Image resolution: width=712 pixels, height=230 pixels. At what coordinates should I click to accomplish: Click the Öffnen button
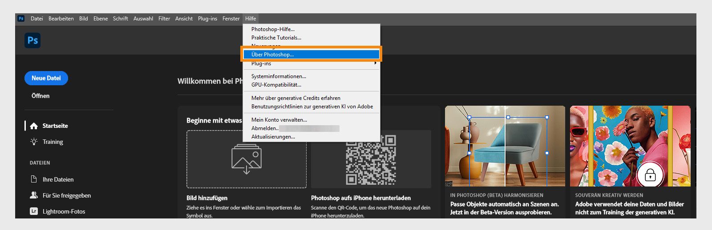pos(40,96)
